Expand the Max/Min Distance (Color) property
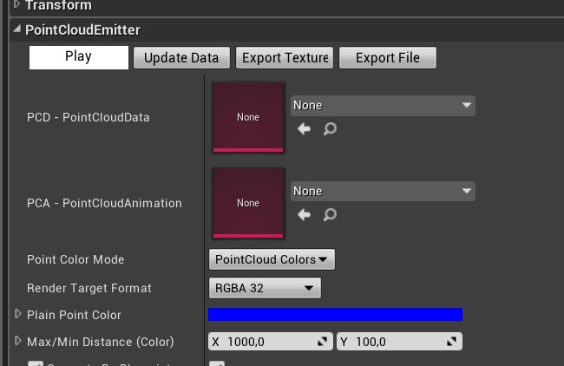Image resolution: width=564 pixels, height=366 pixels. tap(17, 341)
